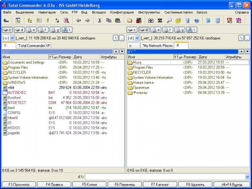Open network neighborhood in right drive bar

pos(192,30)
